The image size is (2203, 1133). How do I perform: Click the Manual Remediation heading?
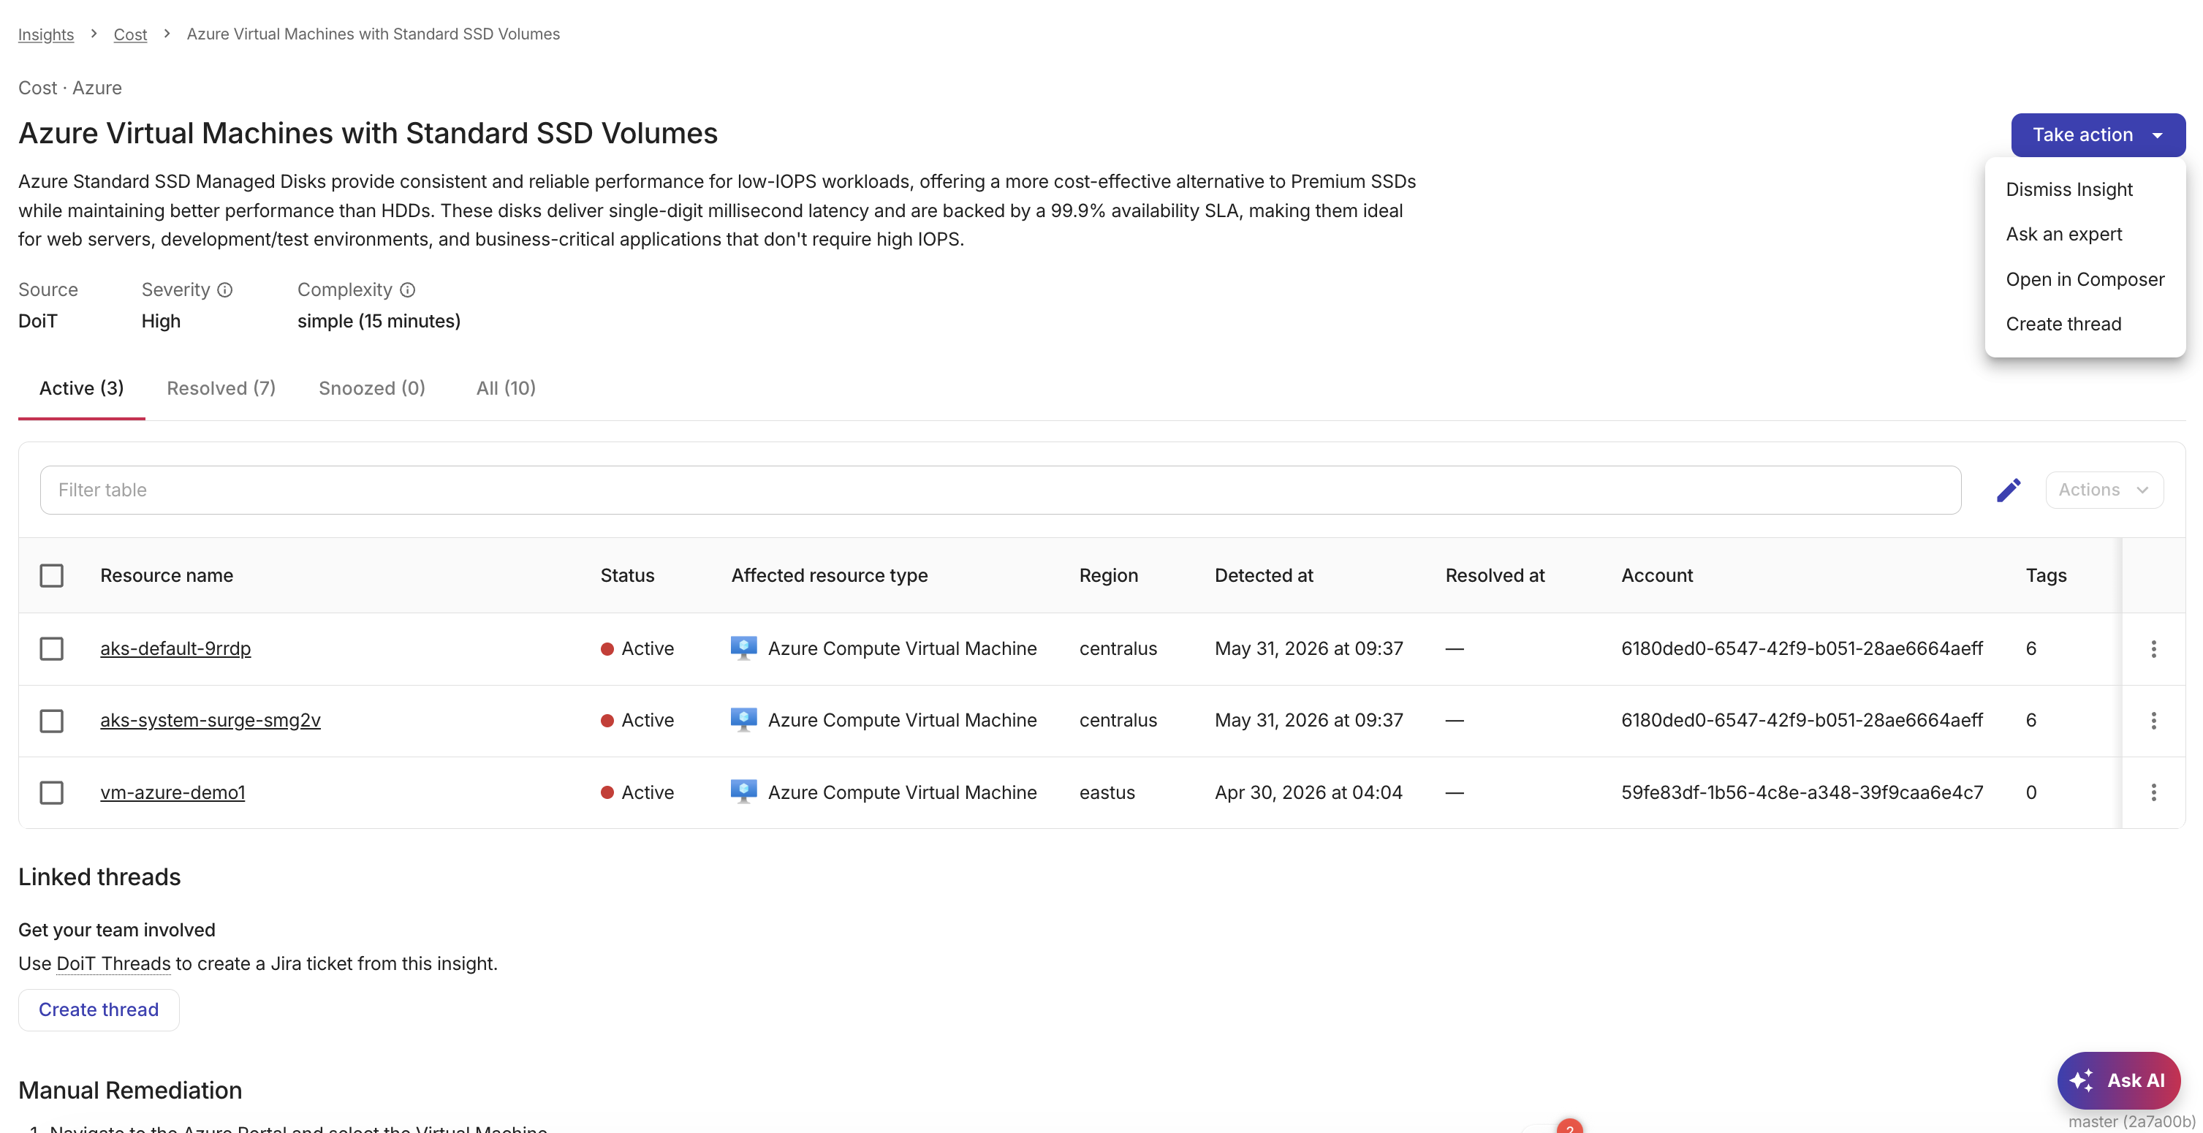tap(130, 1091)
